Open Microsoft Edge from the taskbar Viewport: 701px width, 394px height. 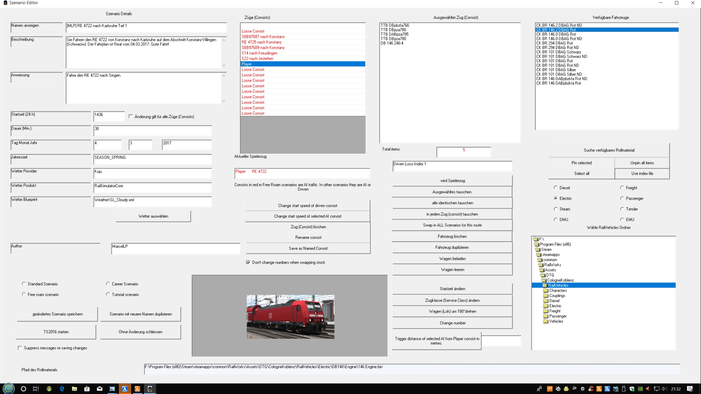coord(62,389)
